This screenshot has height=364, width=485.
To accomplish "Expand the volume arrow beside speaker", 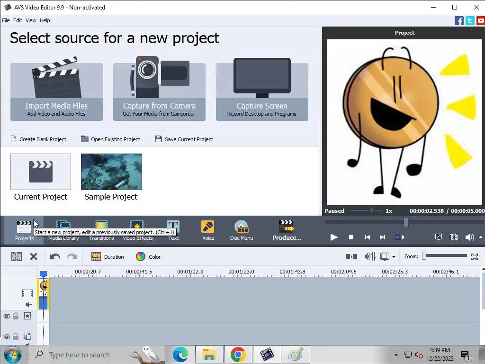I will (x=481, y=237).
